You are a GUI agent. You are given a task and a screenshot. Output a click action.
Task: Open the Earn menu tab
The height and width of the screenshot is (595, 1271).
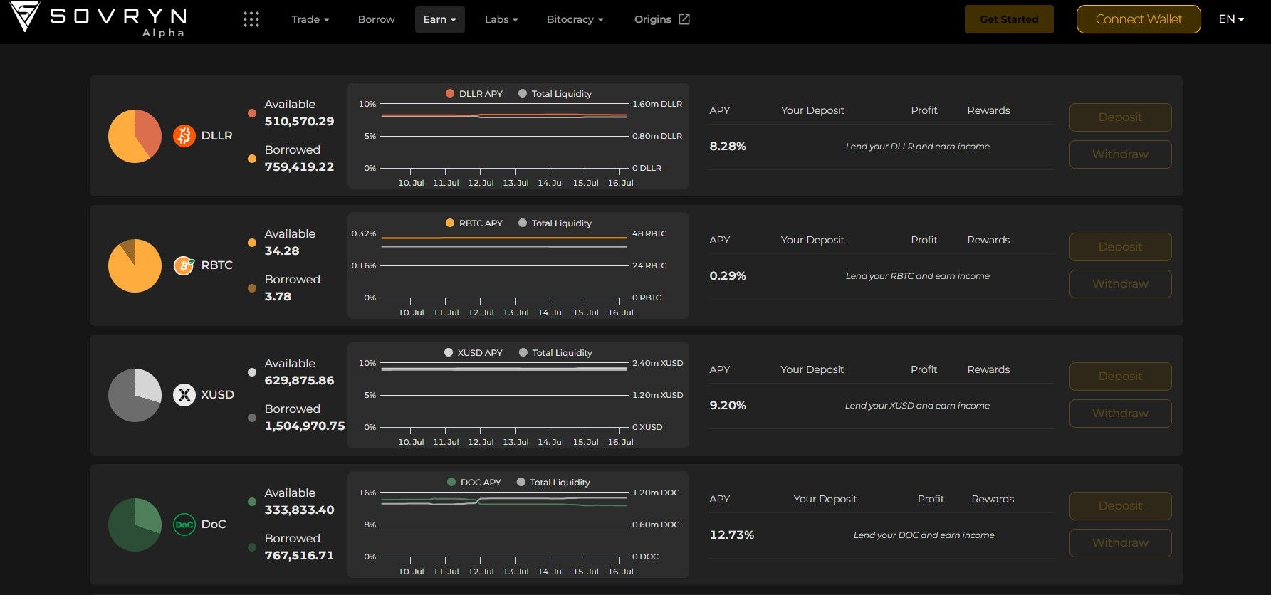tap(439, 19)
